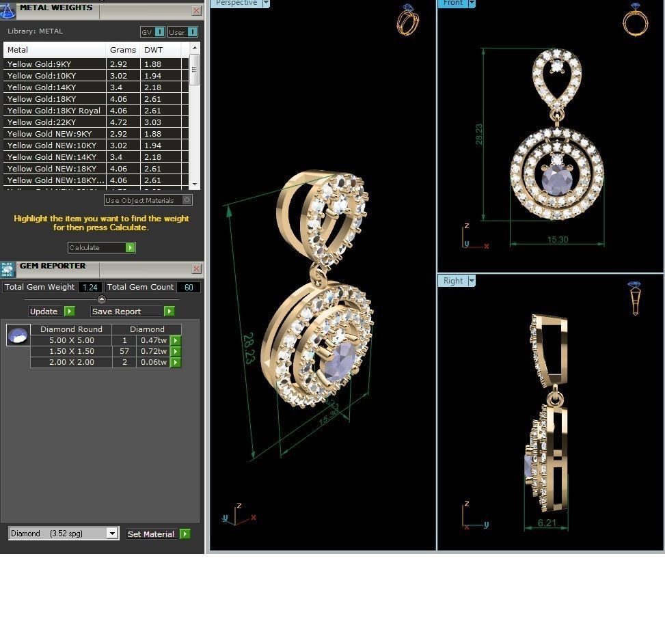Viewport: 665px width, 636px height.
Task: Toggle the GV library switch
Action: (x=159, y=32)
